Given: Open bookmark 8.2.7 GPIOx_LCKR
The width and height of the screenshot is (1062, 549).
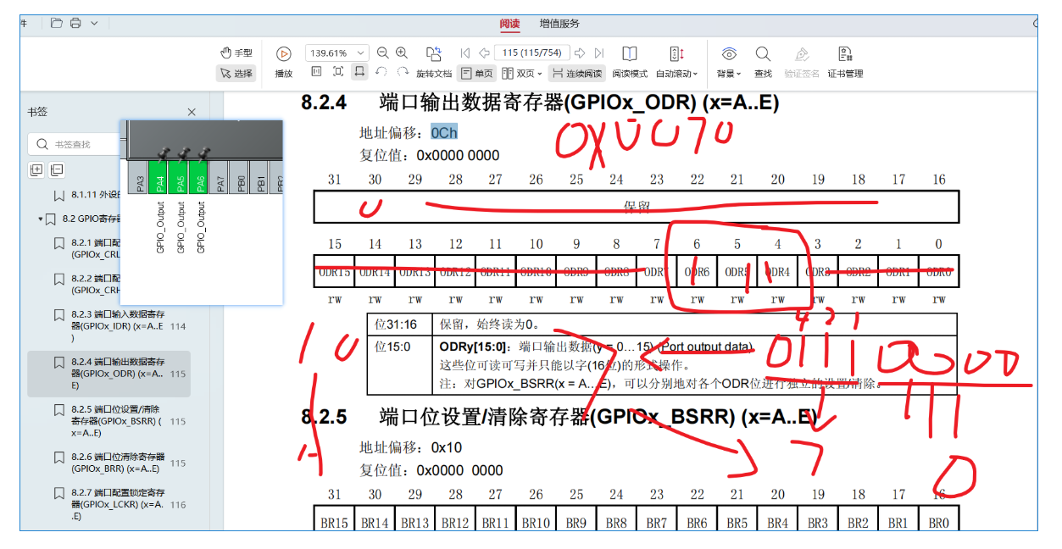Looking at the screenshot, I should click(108, 504).
